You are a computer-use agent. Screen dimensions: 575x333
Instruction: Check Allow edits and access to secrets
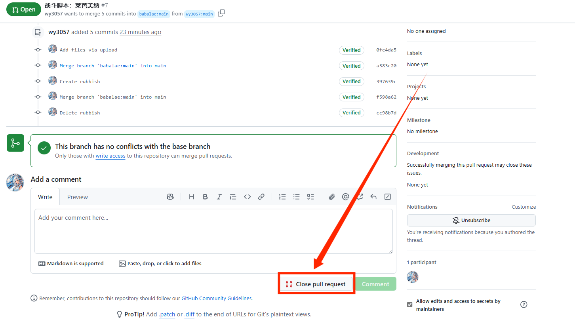pos(409,304)
